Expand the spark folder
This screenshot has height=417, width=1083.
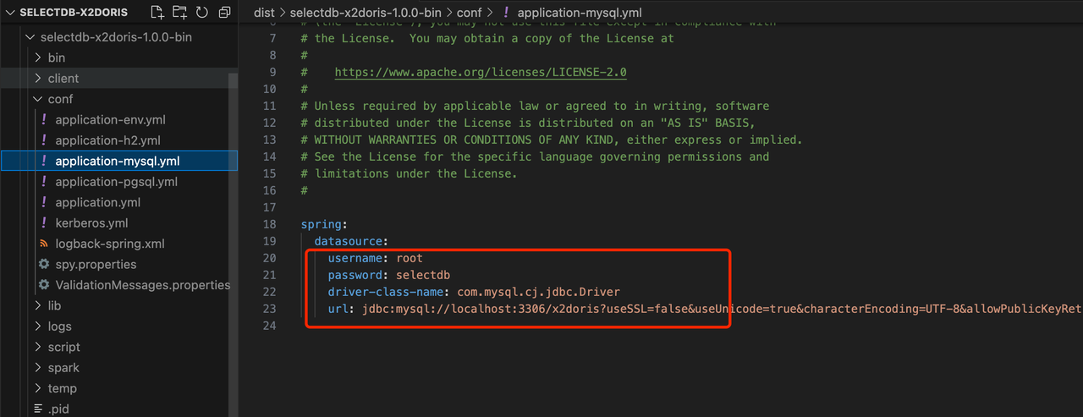point(37,368)
